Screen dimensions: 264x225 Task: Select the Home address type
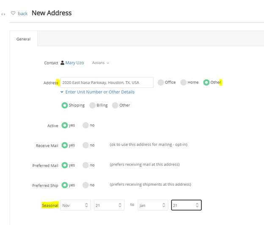[x=183, y=82]
